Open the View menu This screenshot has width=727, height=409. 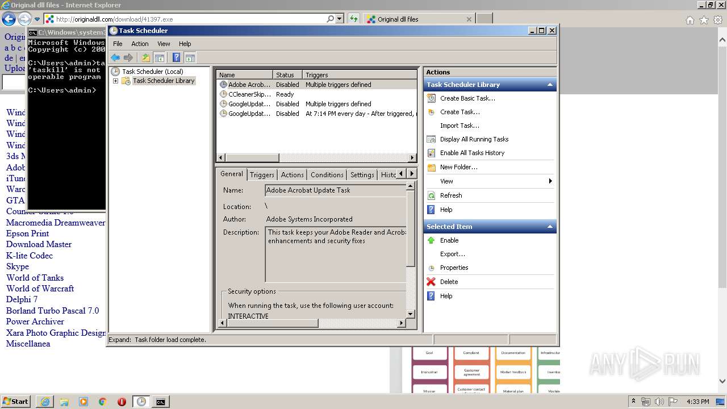164,44
